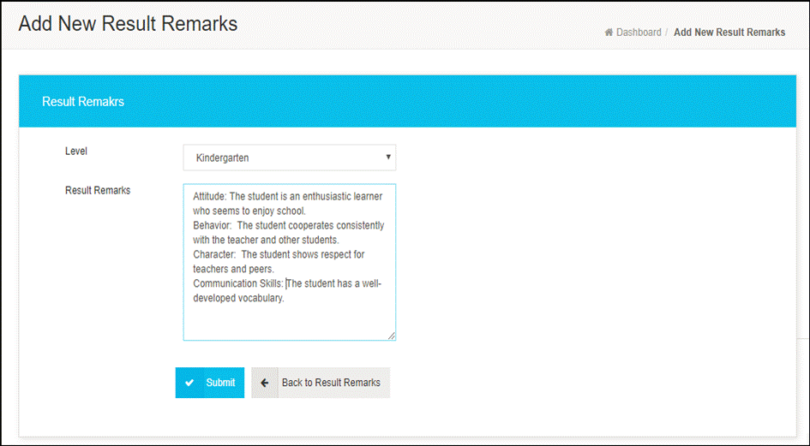Click the line beginning 'Character: The student shows'
810x446 pixels.
[x=279, y=254]
